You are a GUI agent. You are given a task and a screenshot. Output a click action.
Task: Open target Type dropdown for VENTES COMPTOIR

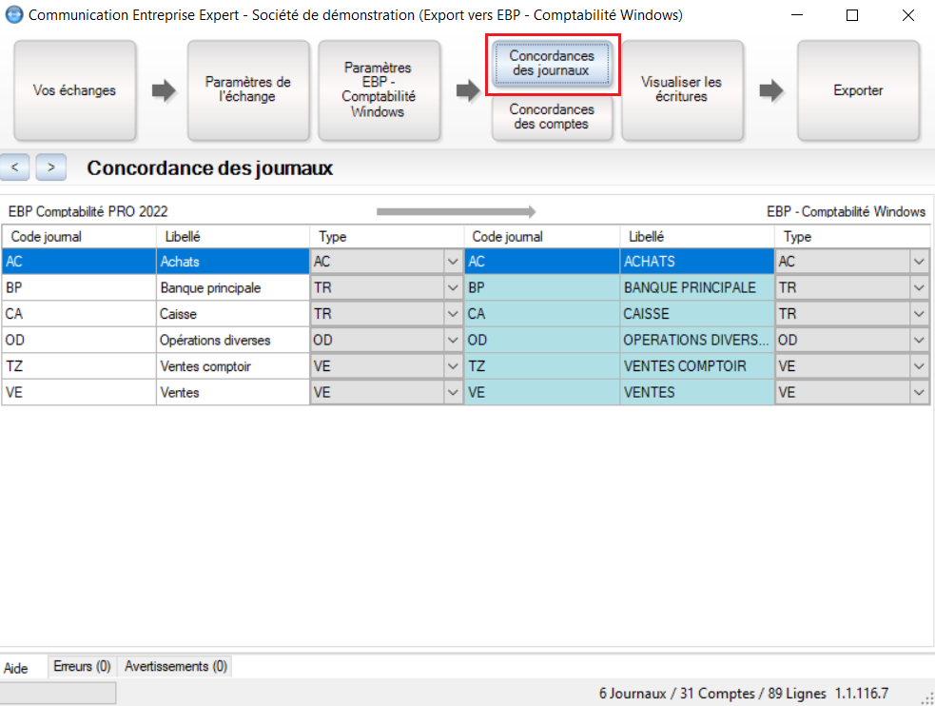pos(919,366)
